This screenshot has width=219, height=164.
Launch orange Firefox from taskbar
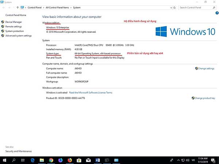pyautogui.click(x=70, y=160)
